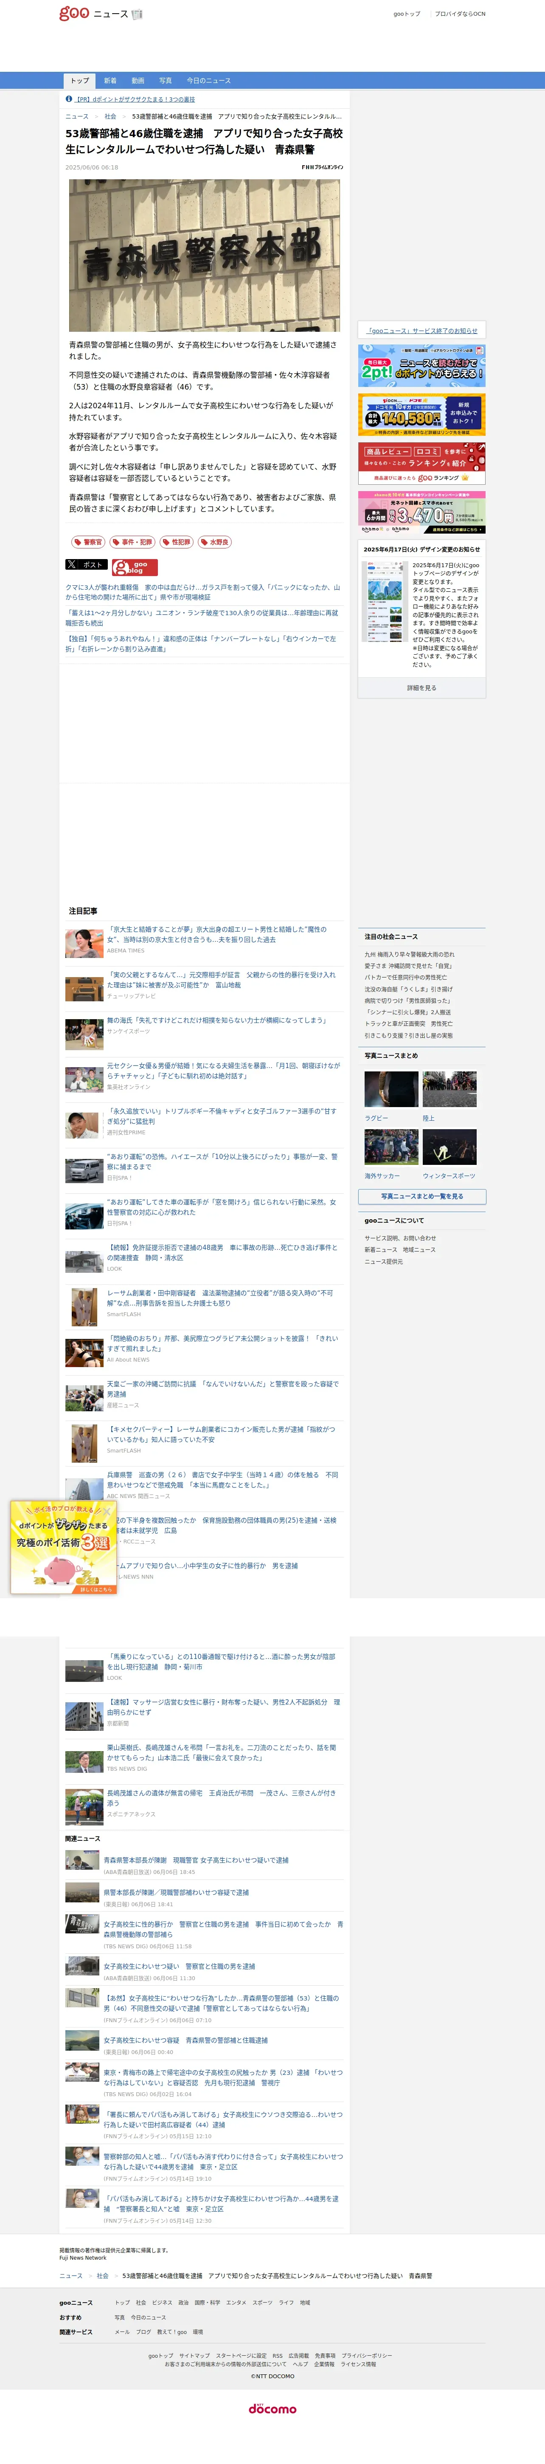Open the ウィンタースポーツ photo thumbnail
Image resolution: width=545 pixels, height=2464 pixels.
[449, 1147]
